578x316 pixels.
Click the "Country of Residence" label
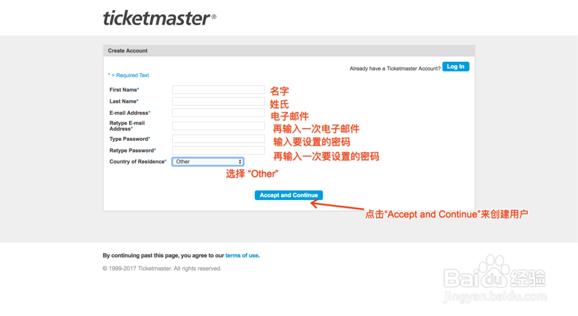coord(138,161)
